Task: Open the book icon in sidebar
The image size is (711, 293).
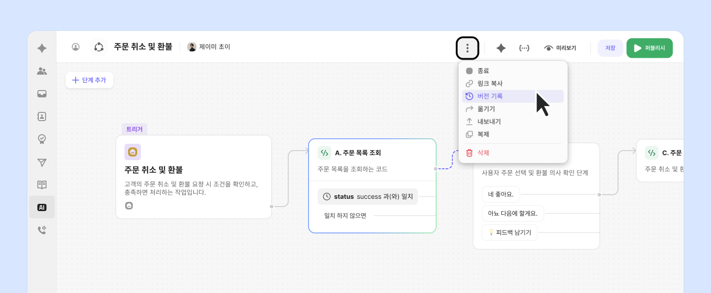Action: tap(42, 185)
